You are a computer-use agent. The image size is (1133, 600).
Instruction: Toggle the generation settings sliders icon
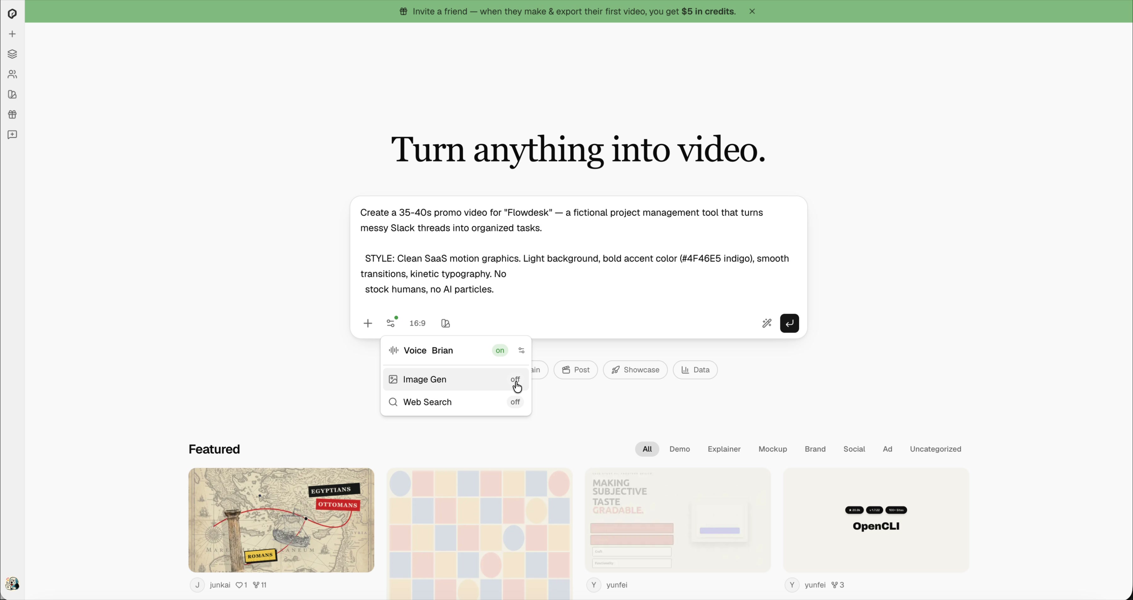(x=391, y=323)
